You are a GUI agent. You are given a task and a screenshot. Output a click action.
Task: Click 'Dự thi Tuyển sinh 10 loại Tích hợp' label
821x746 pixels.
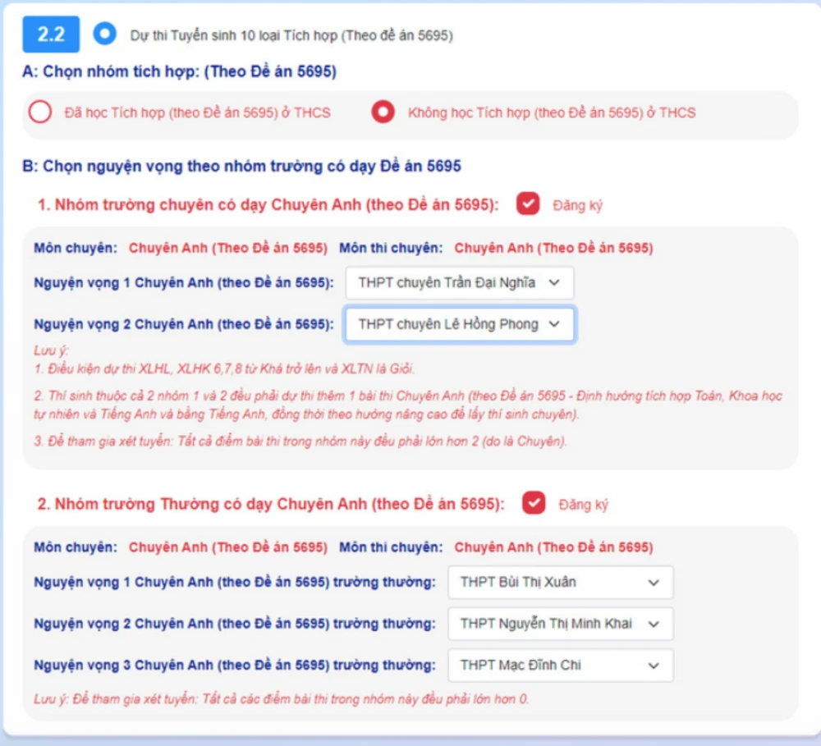coord(291,35)
